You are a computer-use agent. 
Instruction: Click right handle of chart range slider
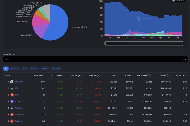(x=183, y=43)
